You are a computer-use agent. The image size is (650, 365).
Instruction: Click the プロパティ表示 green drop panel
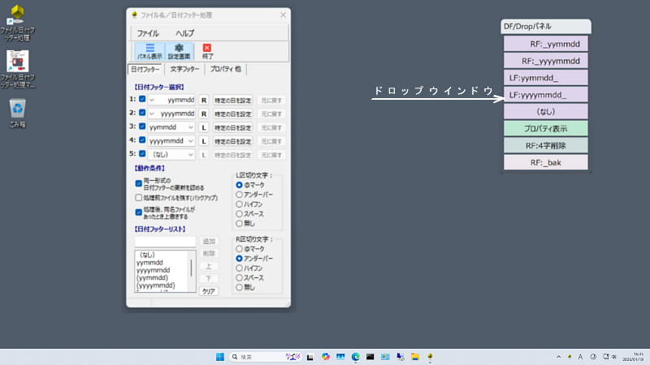click(x=545, y=128)
